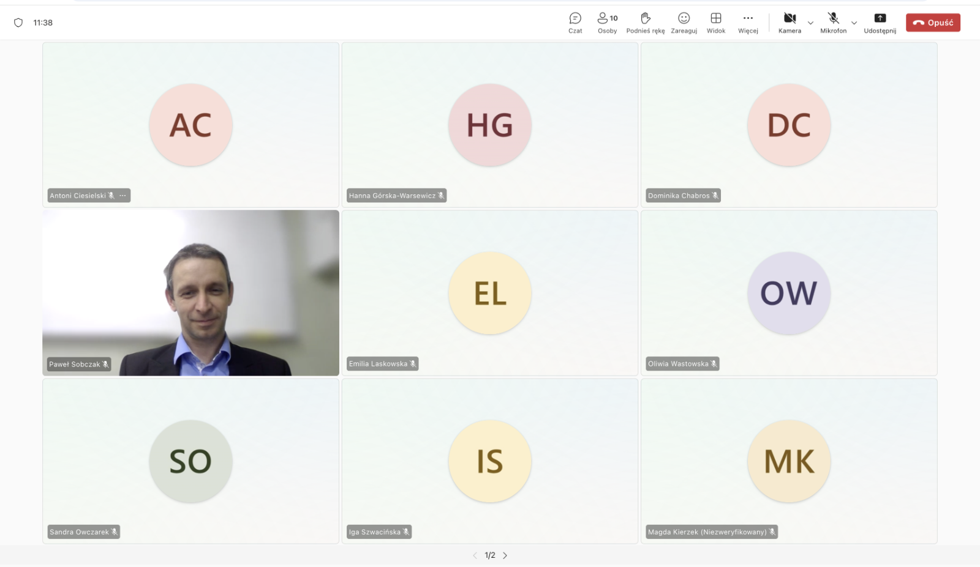The width and height of the screenshot is (980, 567).
Task: Go to previous participants page
Action: (475, 555)
